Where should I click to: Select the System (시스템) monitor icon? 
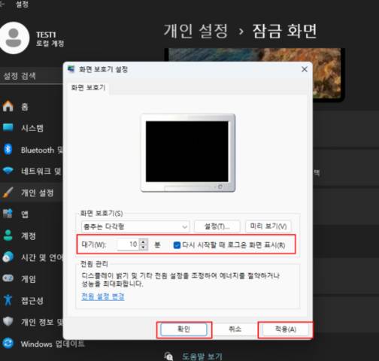8,127
